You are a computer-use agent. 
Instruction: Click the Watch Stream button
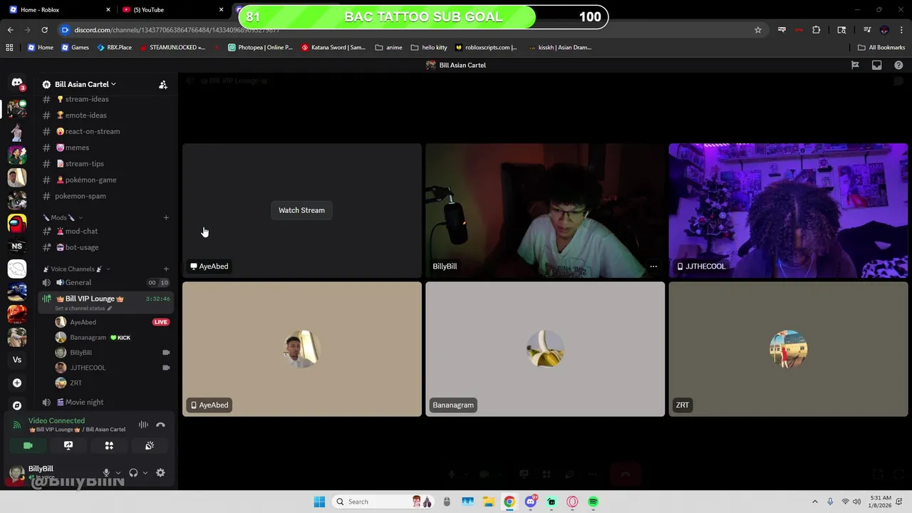coord(301,210)
